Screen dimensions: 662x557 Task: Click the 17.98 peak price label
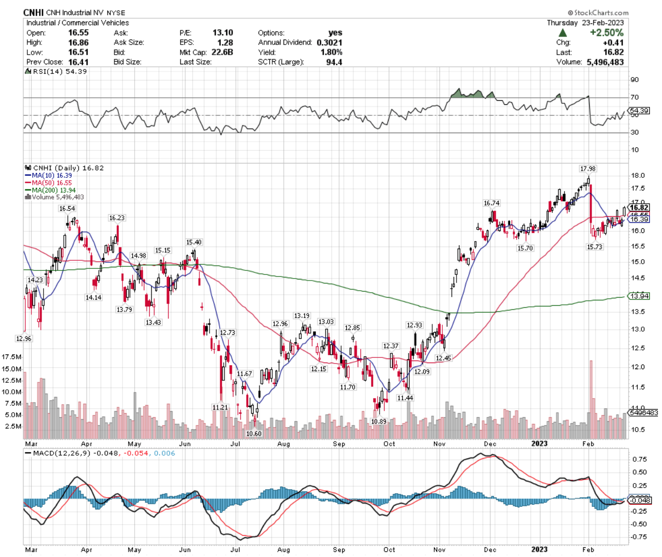(588, 169)
